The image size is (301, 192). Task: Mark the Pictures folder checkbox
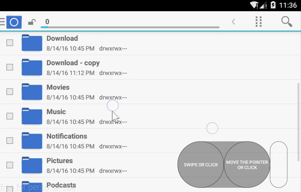(x=10, y=165)
